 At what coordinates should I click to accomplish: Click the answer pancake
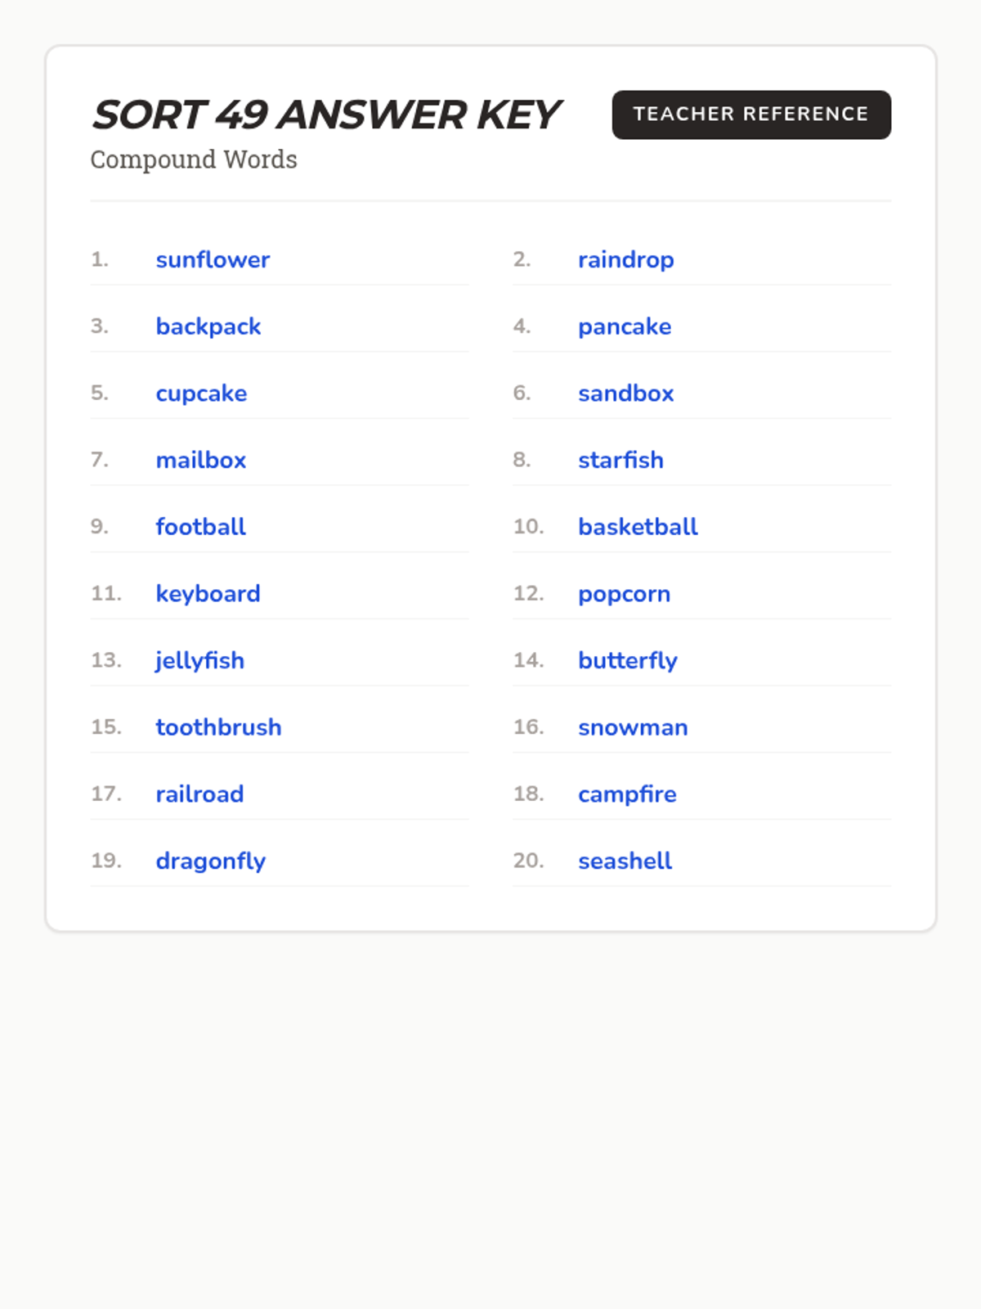(x=624, y=326)
